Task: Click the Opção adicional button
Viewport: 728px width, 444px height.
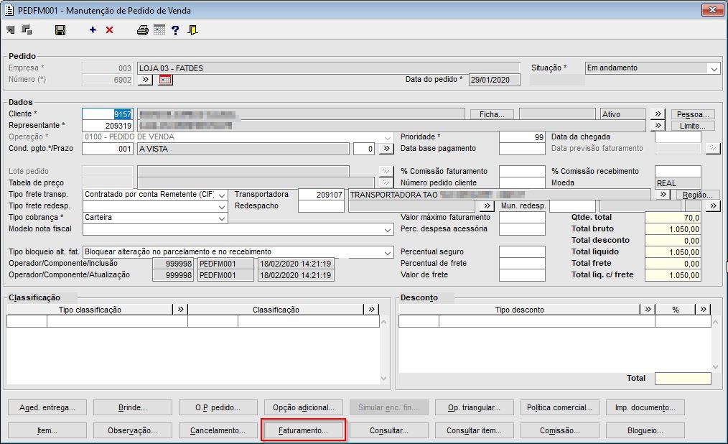Action: (303, 407)
